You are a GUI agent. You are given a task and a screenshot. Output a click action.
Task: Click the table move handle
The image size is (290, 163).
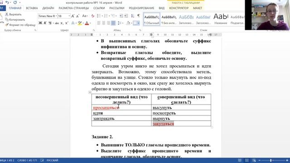(x=90, y=92)
